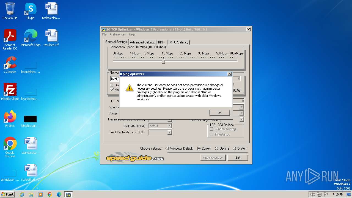Image resolution: width=352 pixels, height=198 pixels.
Task: Toggle the 'Do' checkbox under network adapter
Action: [112, 85]
